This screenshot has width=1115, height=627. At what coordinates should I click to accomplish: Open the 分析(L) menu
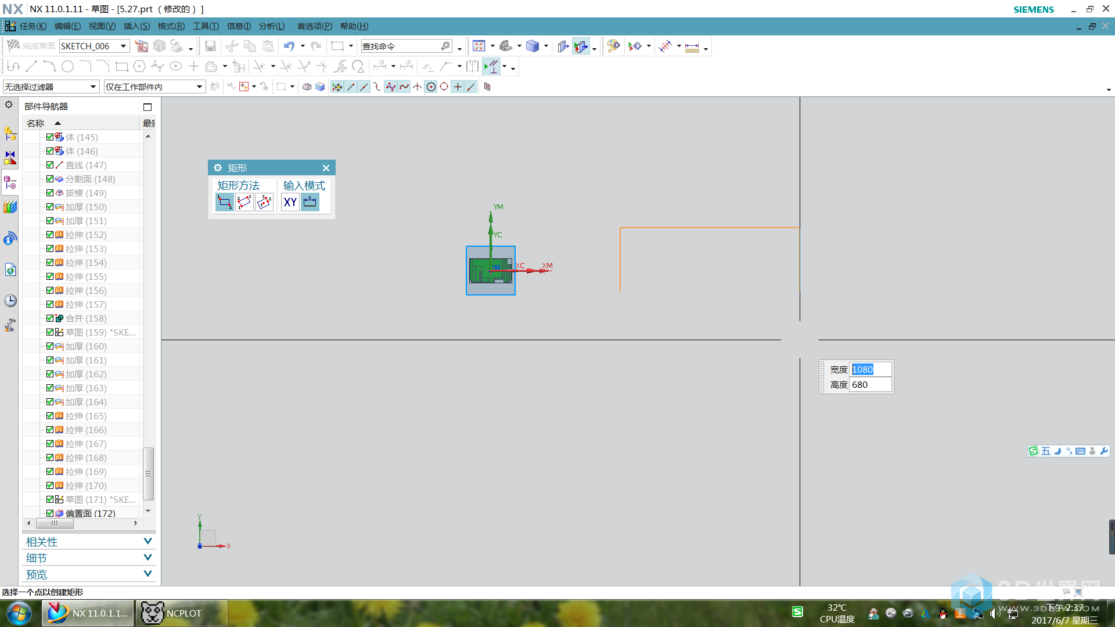272,26
